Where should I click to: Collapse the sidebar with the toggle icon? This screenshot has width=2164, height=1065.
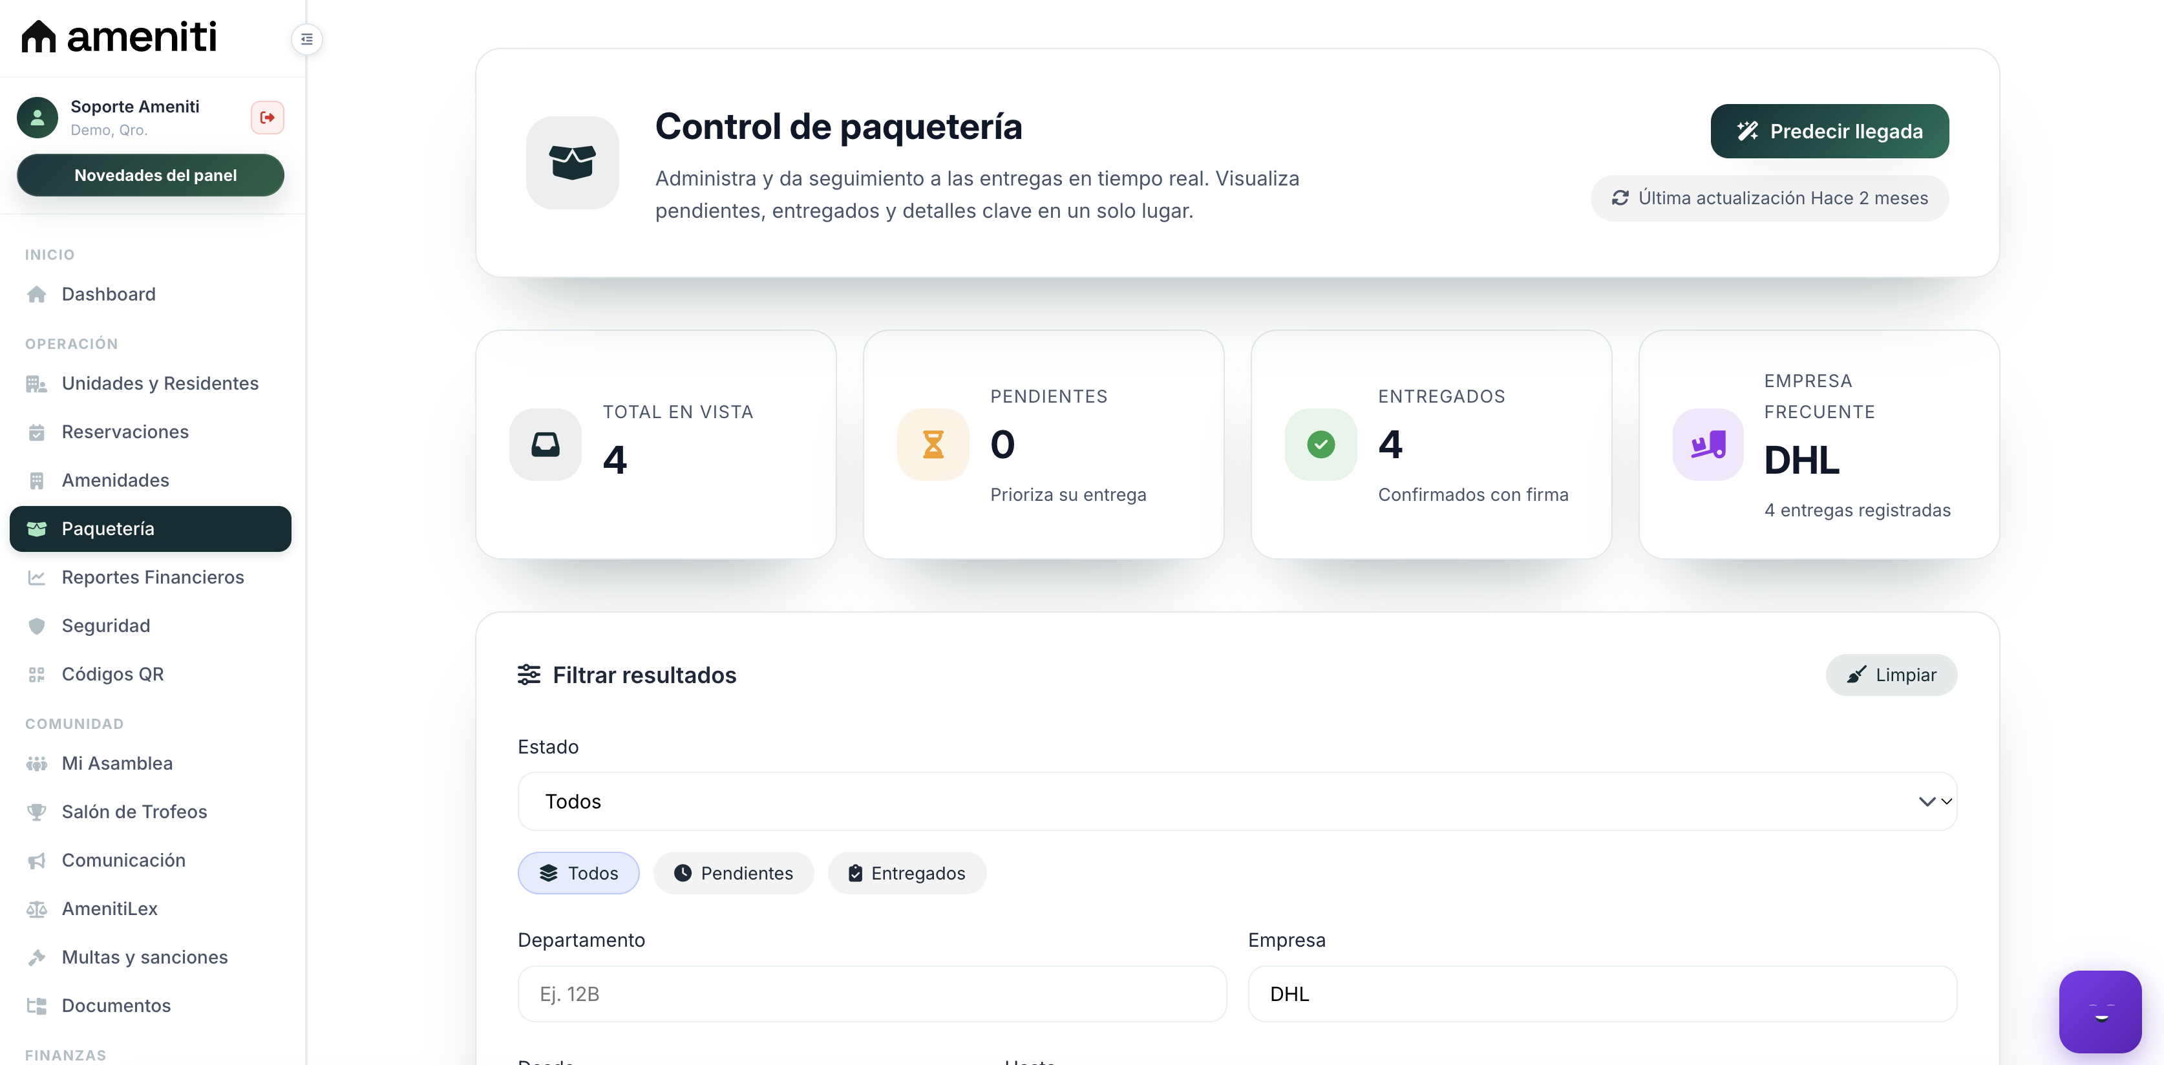click(x=306, y=39)
